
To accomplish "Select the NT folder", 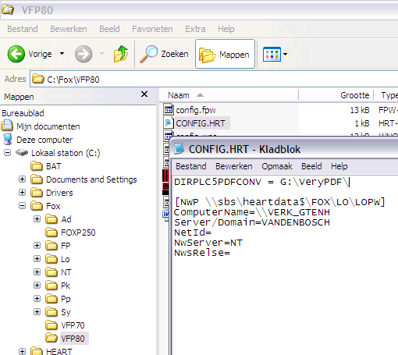I will pyautogui.click(x=66, y=272).
